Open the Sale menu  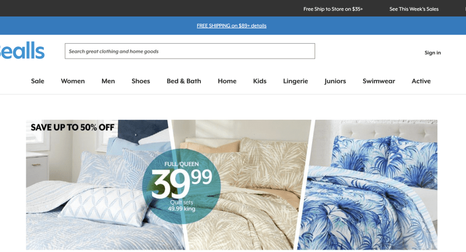37,81
